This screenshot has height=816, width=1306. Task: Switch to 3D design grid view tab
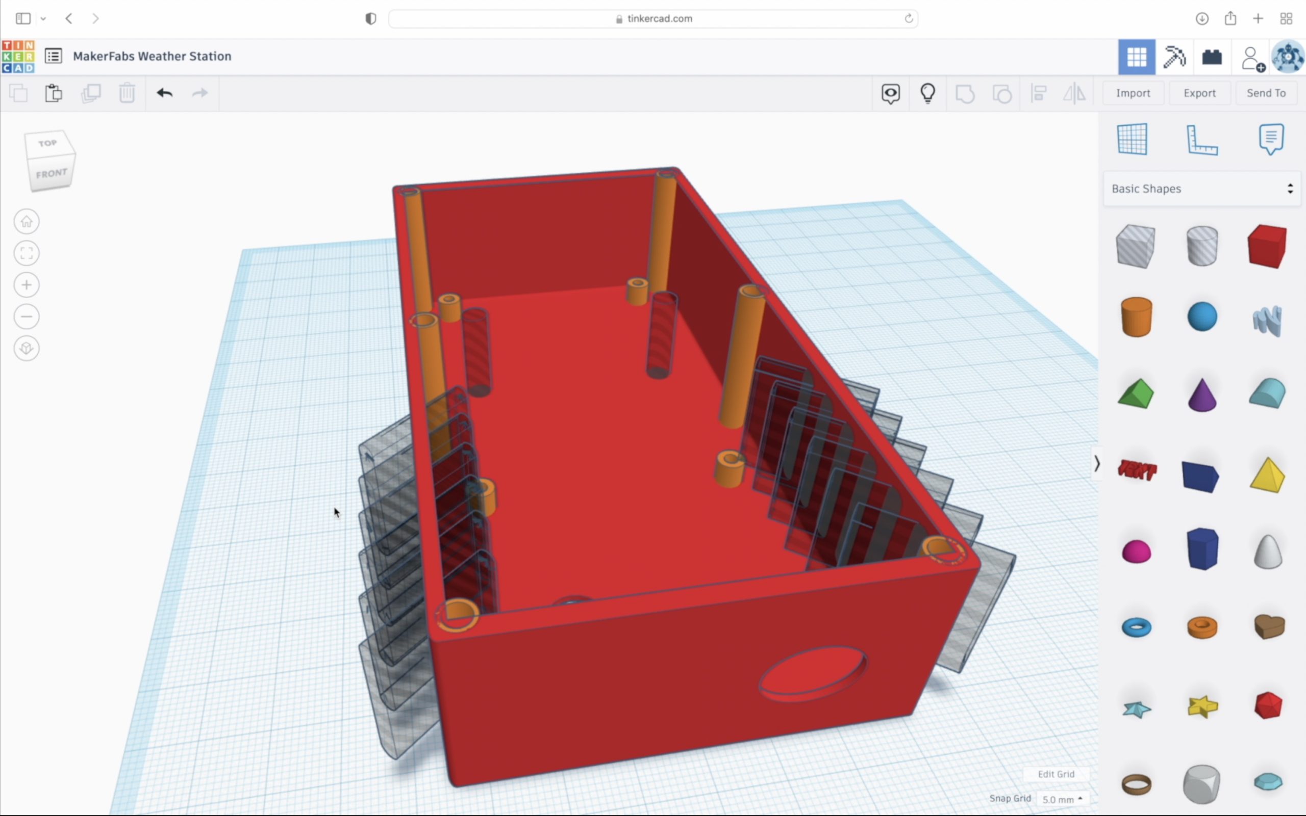(1137, 57)
